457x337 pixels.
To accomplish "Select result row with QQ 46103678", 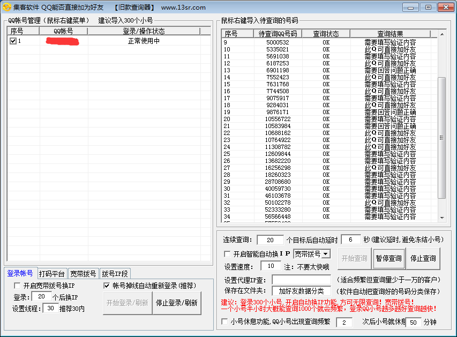I will pos(329,196).
